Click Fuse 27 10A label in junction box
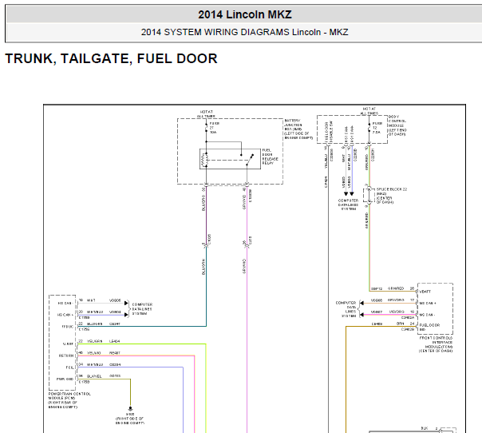 [214, 128]
